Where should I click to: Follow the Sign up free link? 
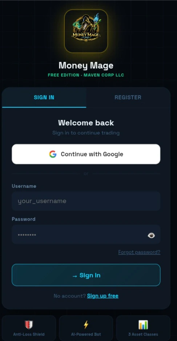pyautogui.click(x=102, y=296)
